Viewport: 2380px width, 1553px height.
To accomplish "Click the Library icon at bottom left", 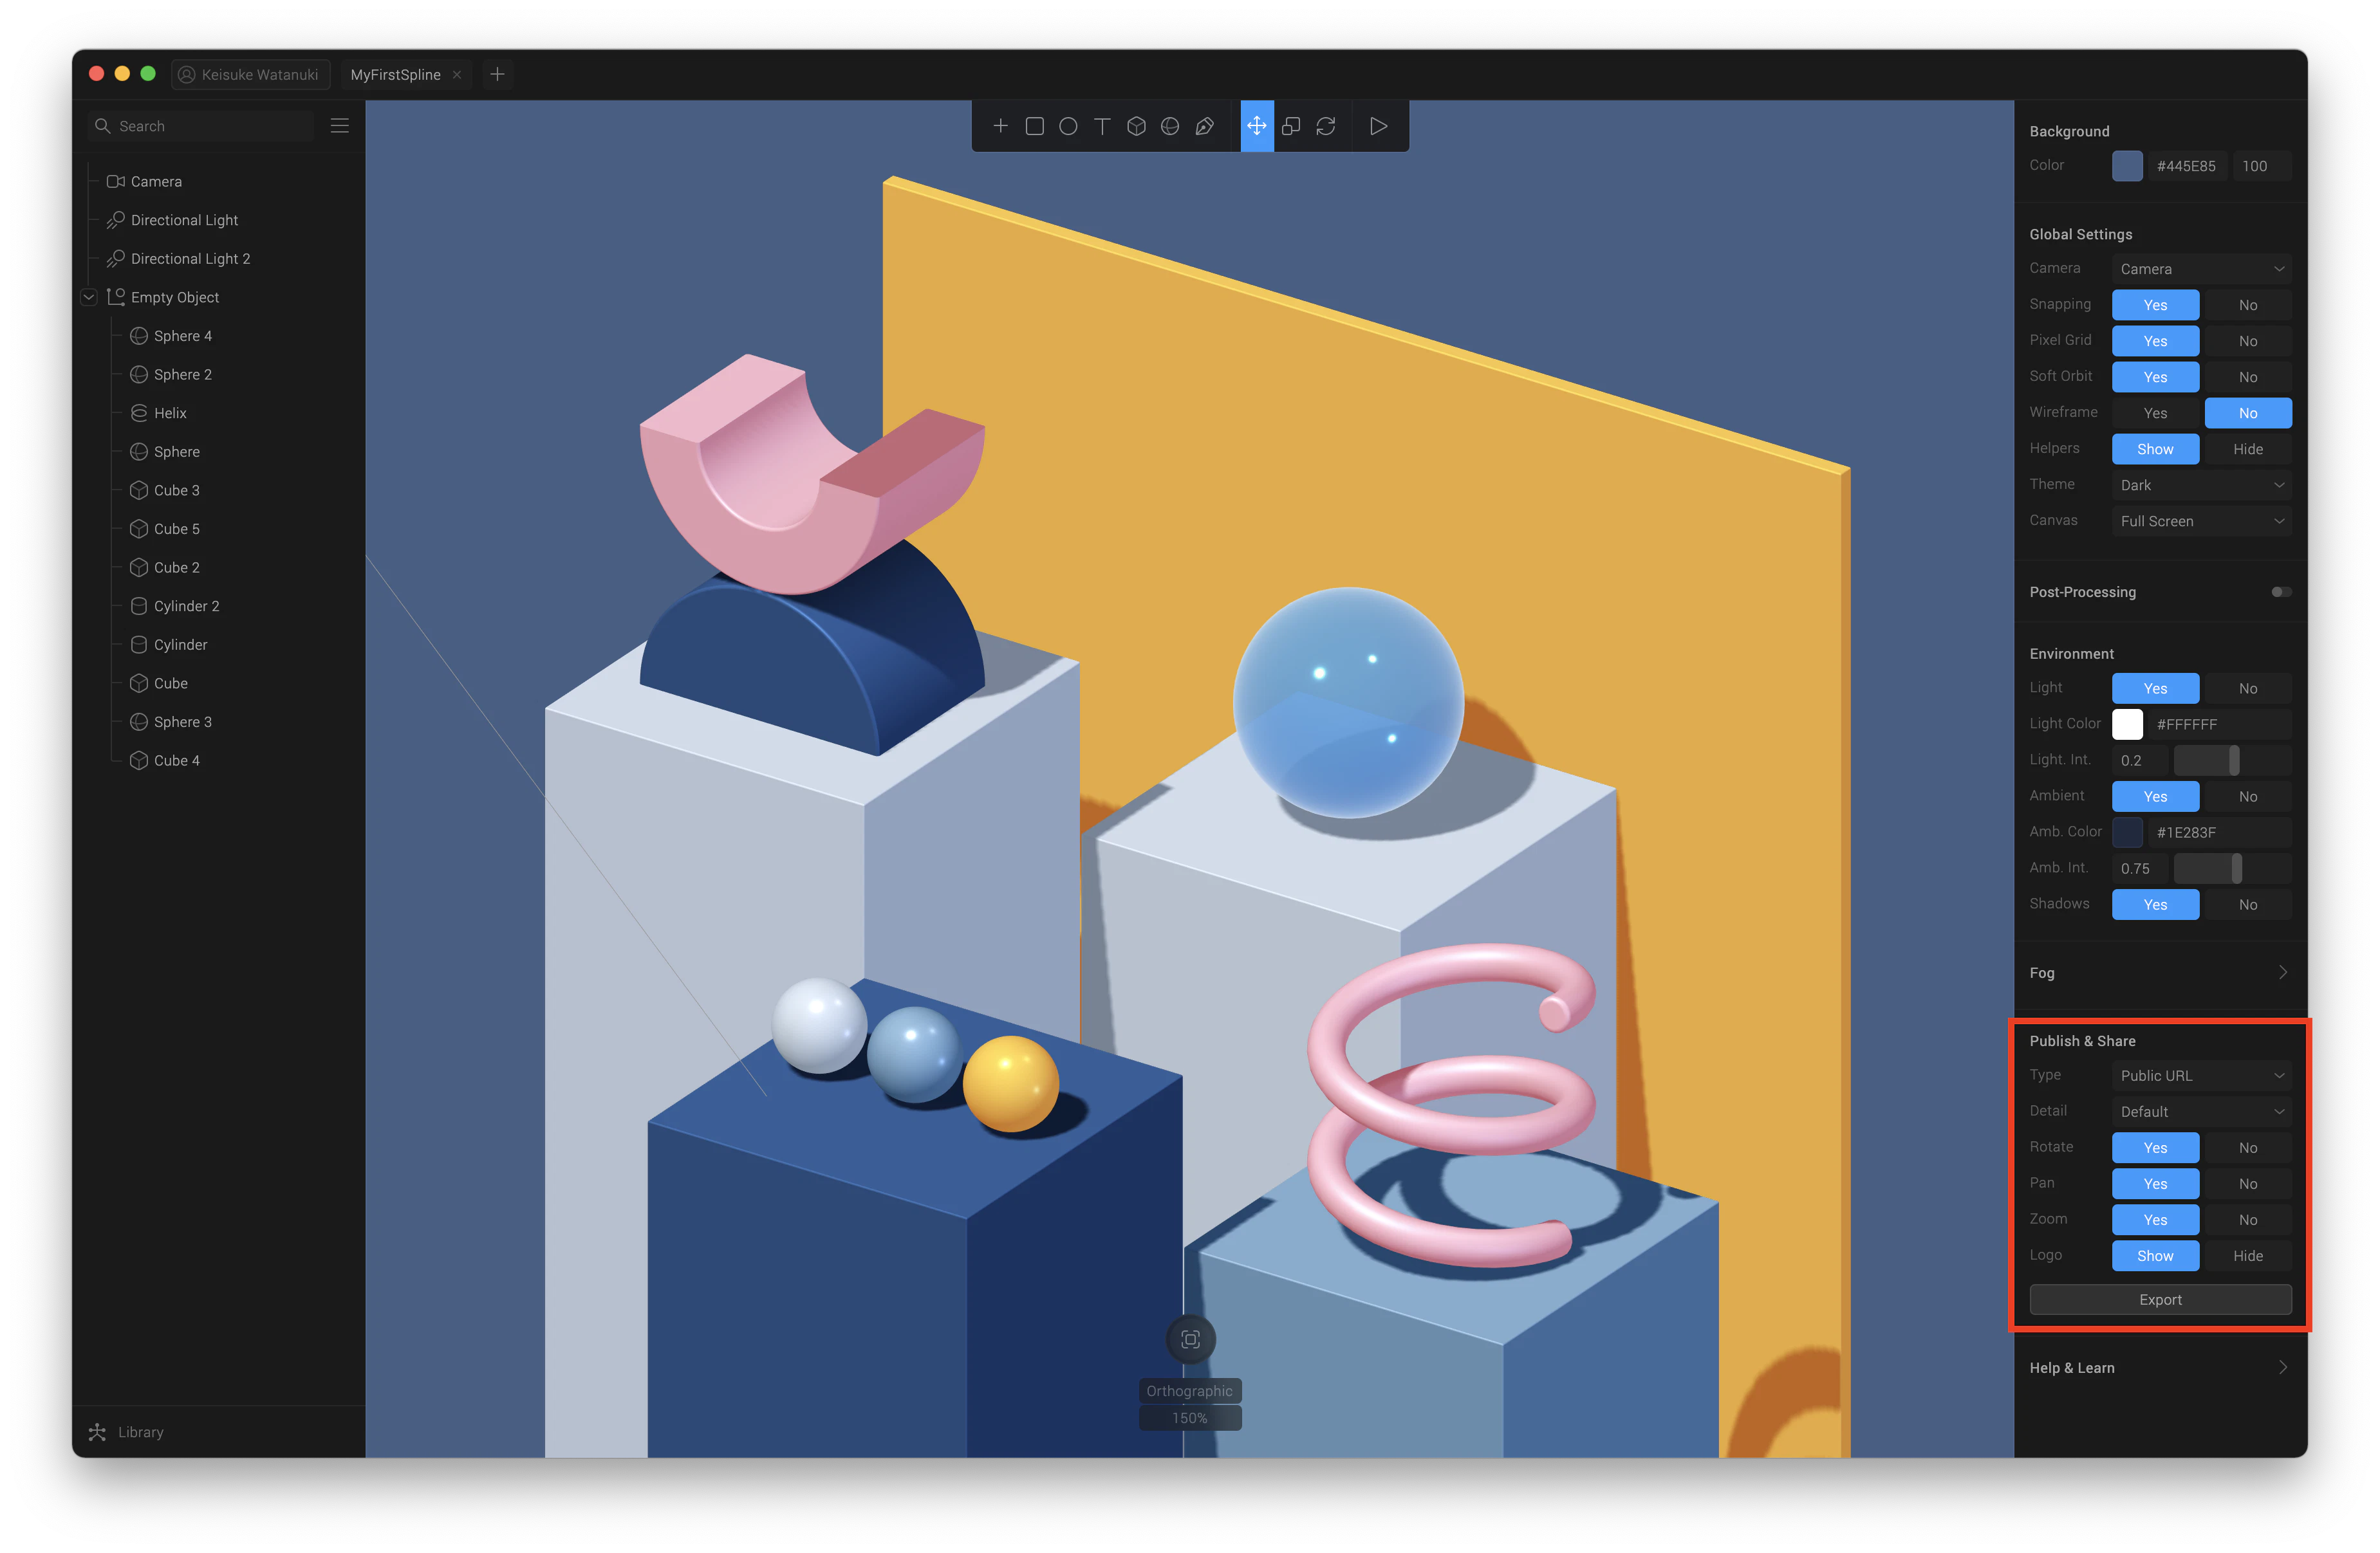I will point(97,1432).
